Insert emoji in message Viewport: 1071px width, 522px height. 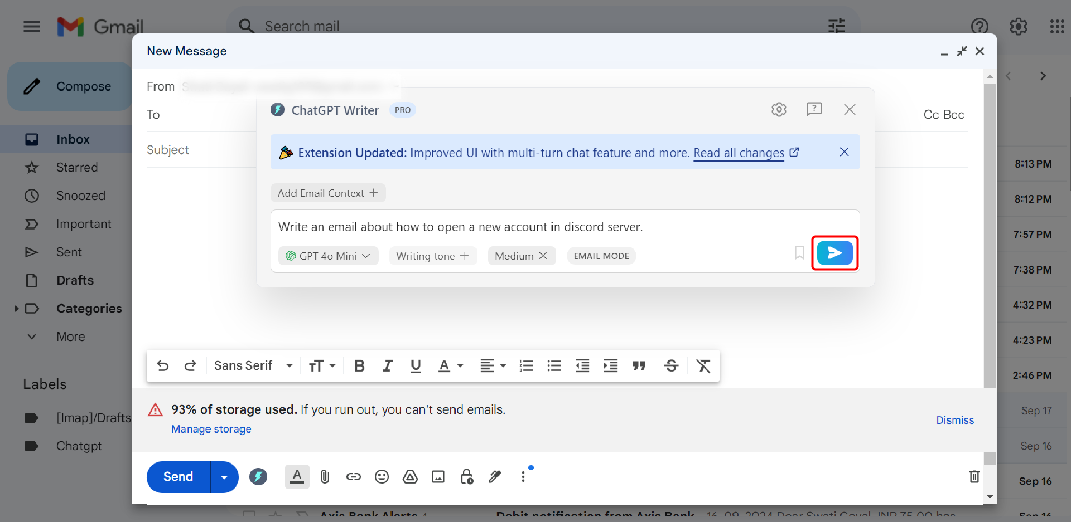pos(382,476)
